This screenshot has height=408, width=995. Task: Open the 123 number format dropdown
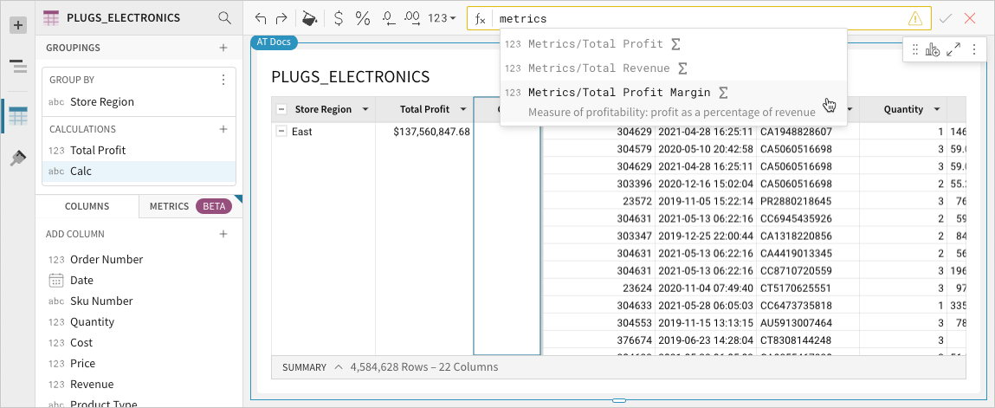click(443, 18)
